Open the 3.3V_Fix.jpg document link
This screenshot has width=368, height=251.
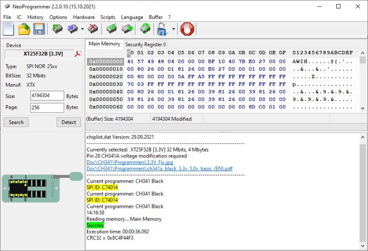(x=130, y=162)
